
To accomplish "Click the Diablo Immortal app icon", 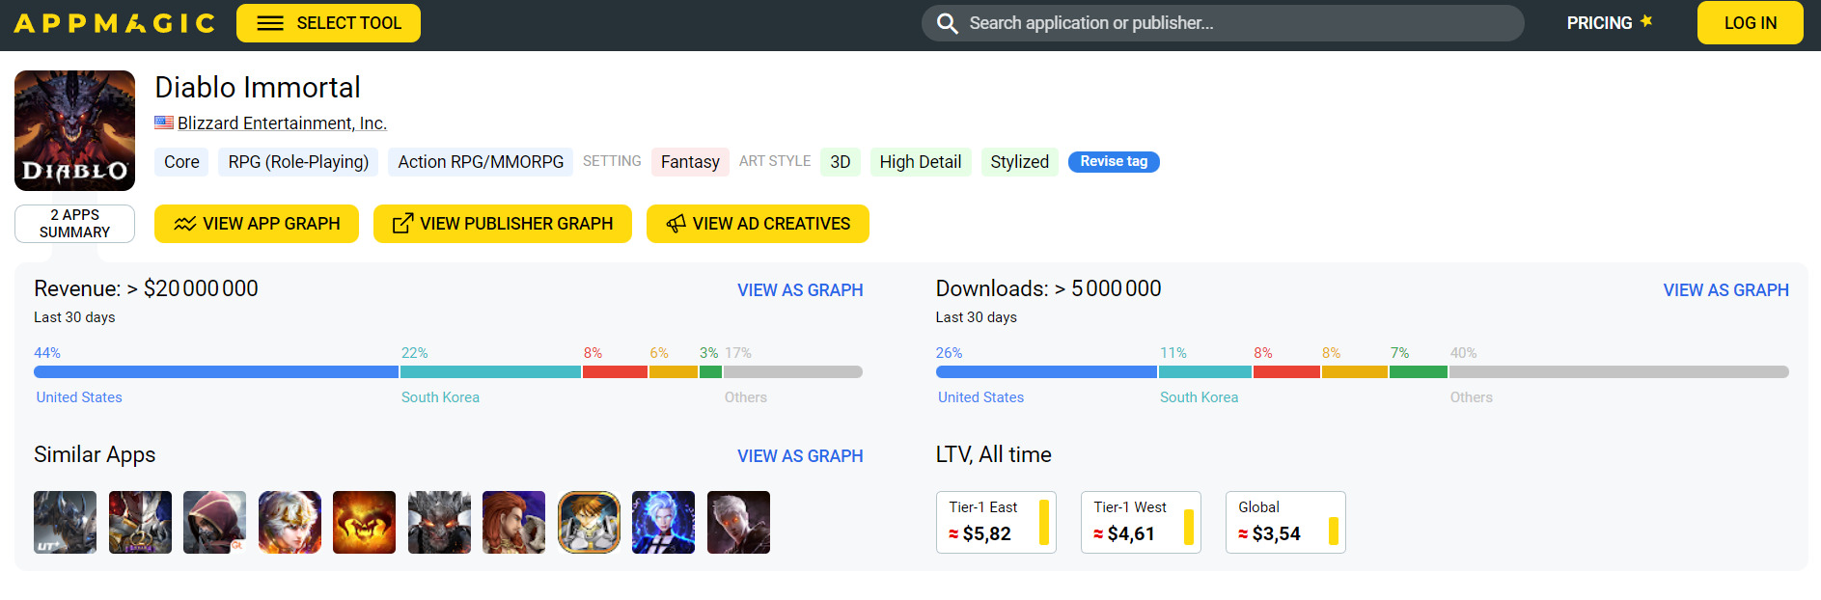I will pyautogui.click(x=74, y=130).
